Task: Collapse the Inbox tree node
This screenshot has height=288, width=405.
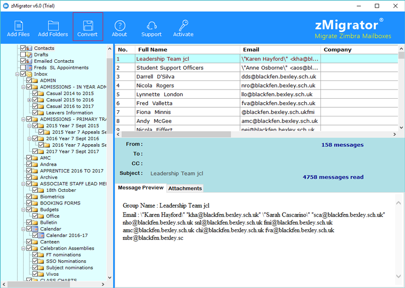Action: pyautogui.click(x=17, y=74)
